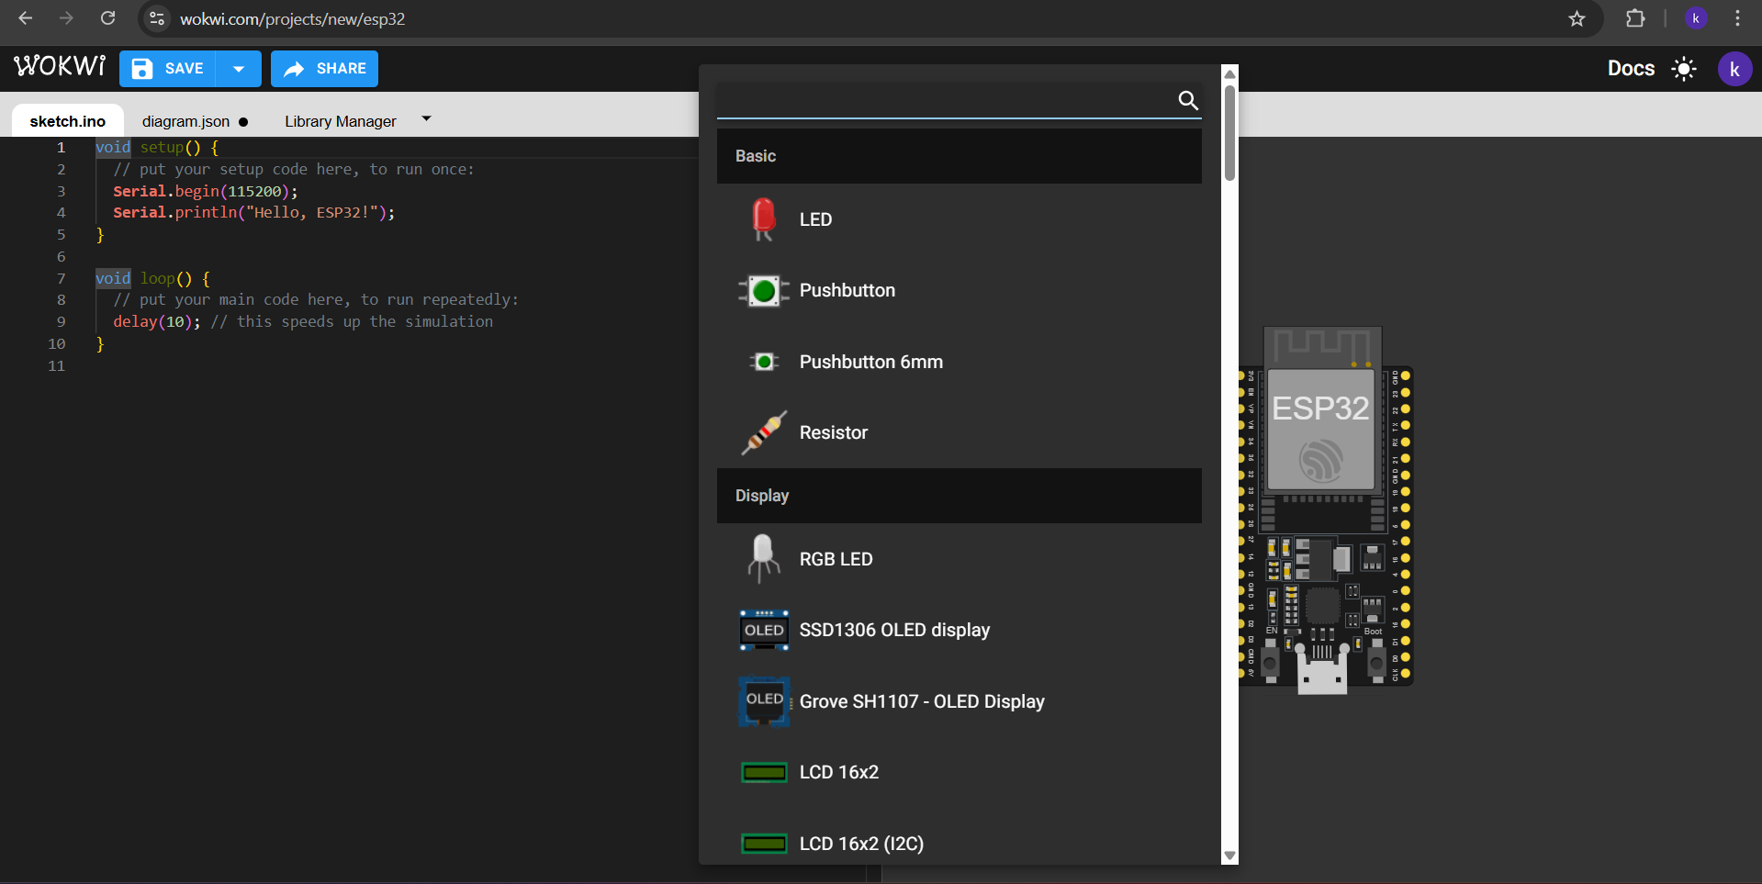Image resolution: width=1762 pixels, height=884 pixels.
Task: Click line number 7 in editor
Action: (x=61, y=278)
